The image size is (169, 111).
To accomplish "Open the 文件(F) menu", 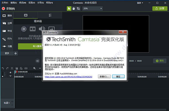I will pos(5,3).
